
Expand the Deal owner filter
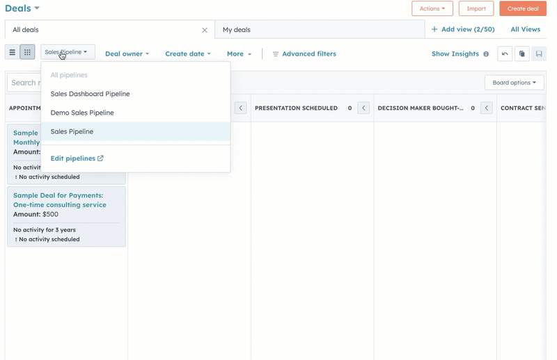click(127, 54)
